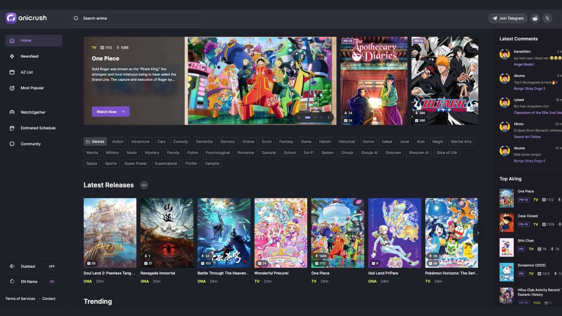The height and width of the screenshot is (316, 562).
Task: Go to previous hero slide arrow
Action: point(299,117)
